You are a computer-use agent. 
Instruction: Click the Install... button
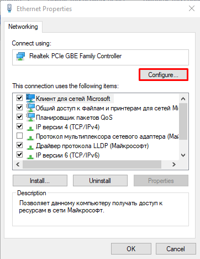click(x=40, y=181)
